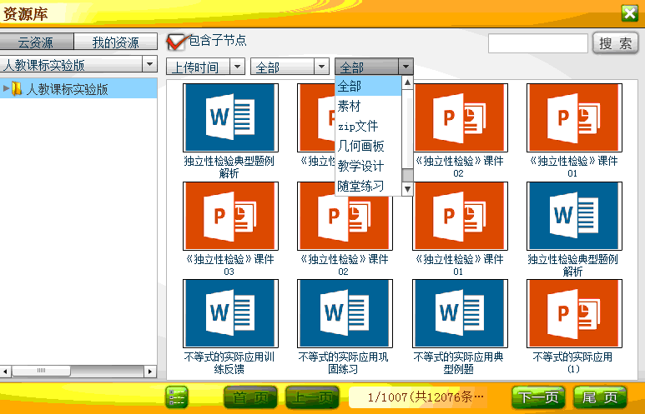Click the list view icon in bottom bar
This screenshot has height=414, width=645.
pyautogui.click(x=176, y=397)
